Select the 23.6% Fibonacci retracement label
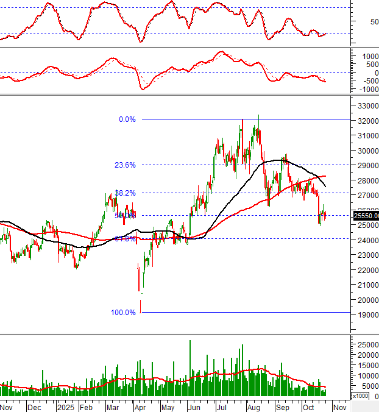The image size is (379, 412). pyautogui.click(x=125, y=165)
